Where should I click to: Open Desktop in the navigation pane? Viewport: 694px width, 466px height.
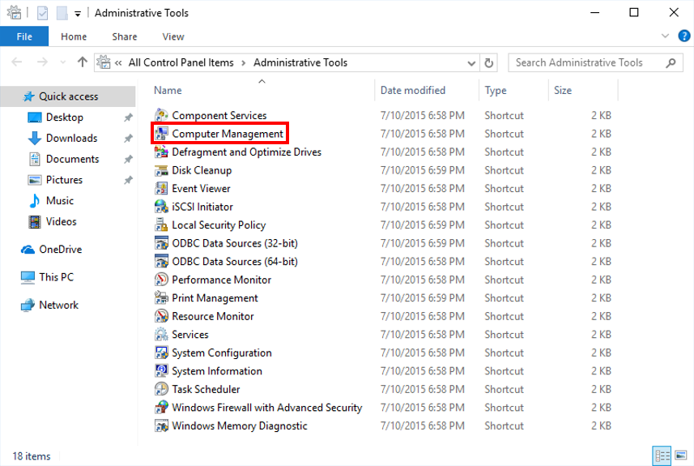click(x=64, y=118)
